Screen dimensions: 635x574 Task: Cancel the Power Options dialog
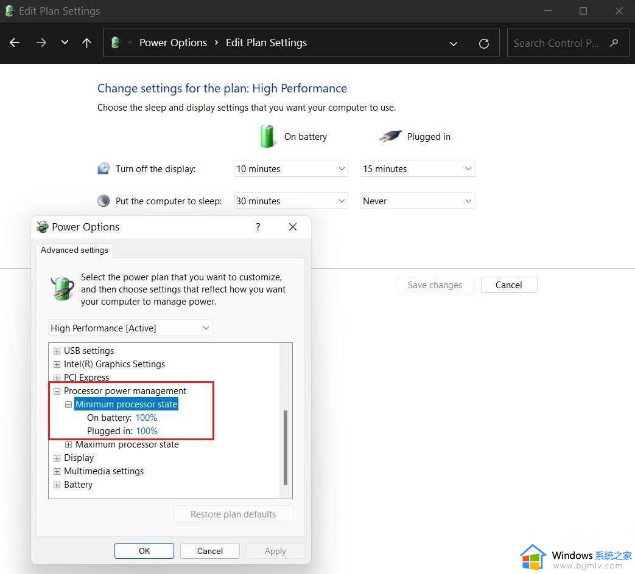(x=210, y=551)
